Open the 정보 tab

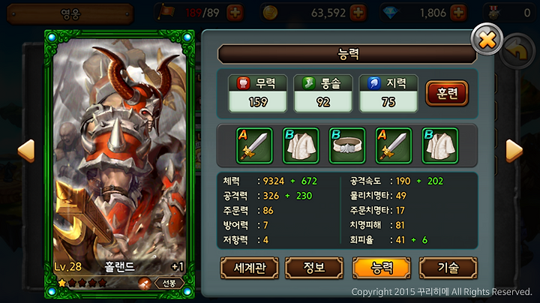point(314,268)
